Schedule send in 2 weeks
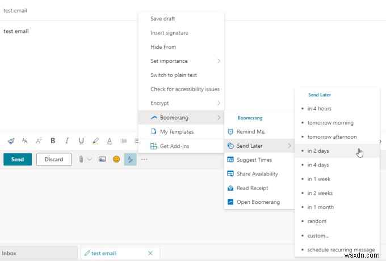This screenshot has width=386, height=261. click(337, 193)
